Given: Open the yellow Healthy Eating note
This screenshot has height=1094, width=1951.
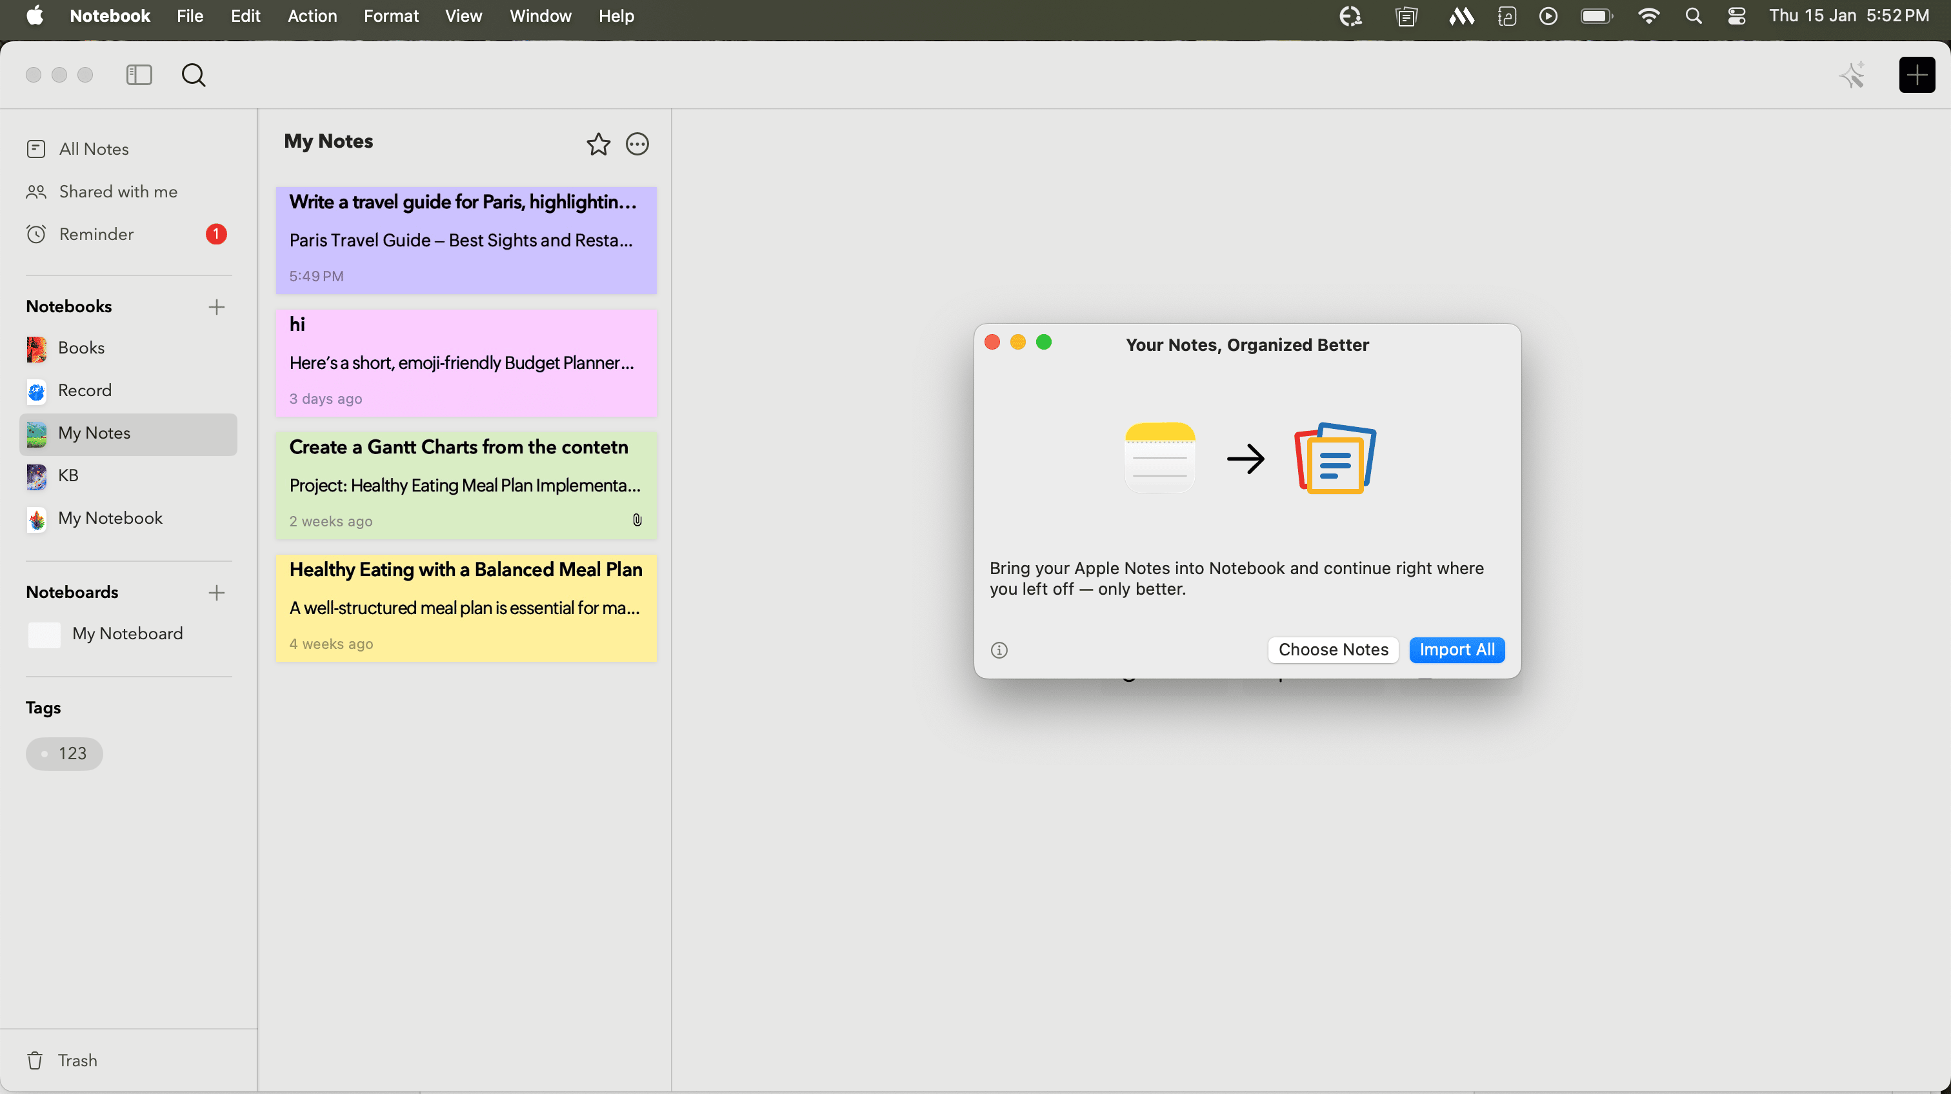Looking at the screenshot, I should (x=466, y=607).
